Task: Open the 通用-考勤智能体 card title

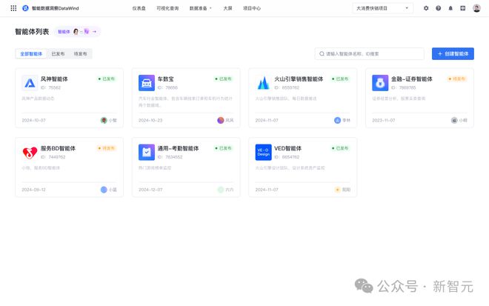Action: 178,148
